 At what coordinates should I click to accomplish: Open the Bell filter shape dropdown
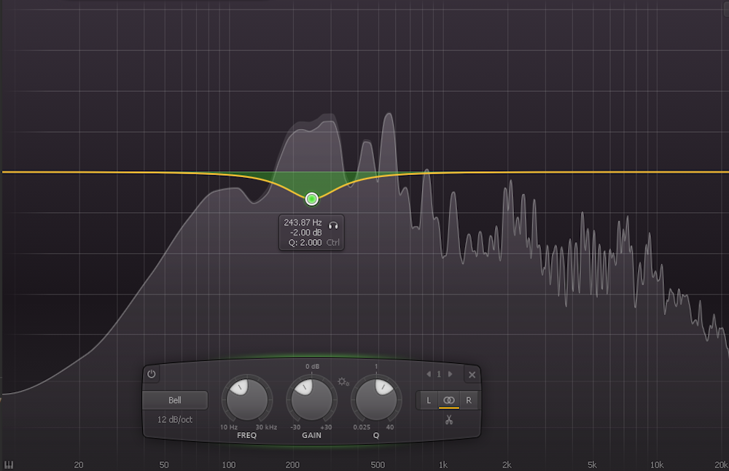tap(174, 400)
